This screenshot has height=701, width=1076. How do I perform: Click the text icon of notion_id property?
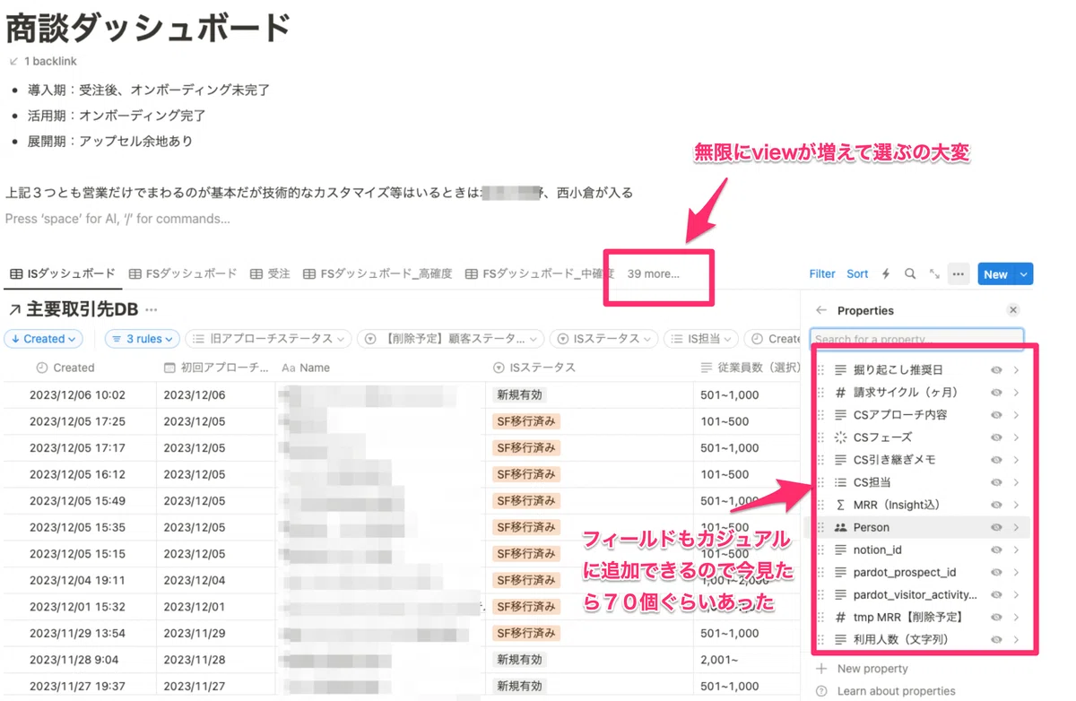840,550
